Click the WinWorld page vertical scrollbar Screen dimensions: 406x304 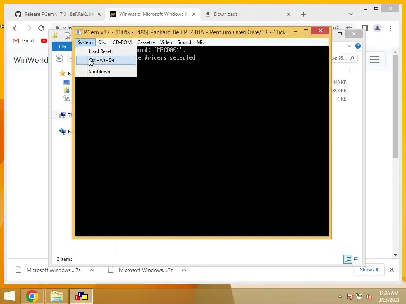click(395, 106)
